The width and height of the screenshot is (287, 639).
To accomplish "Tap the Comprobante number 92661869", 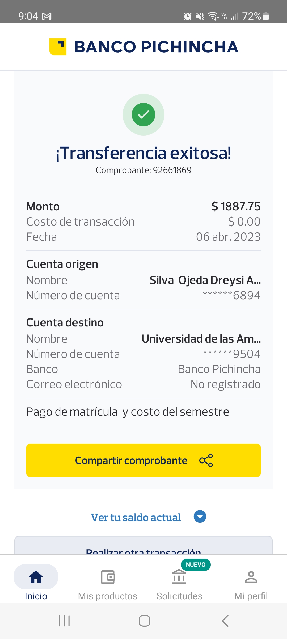I will pyautogui.click(x=172, y=170).
